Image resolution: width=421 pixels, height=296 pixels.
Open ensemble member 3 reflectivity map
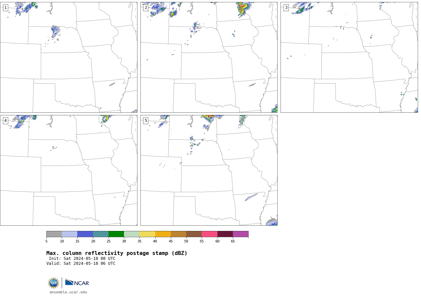click(x=349, y=57)
